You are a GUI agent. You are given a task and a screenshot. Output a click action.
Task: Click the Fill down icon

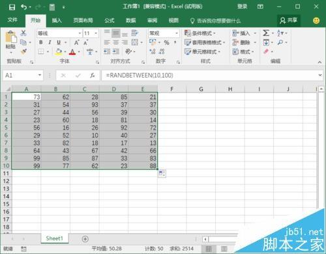266,42
